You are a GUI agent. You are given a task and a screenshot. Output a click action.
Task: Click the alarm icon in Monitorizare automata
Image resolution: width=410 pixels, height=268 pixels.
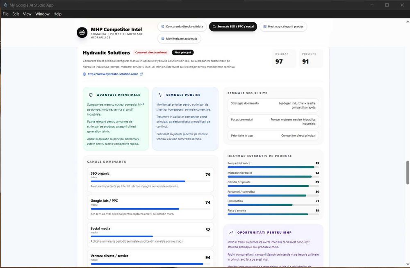(x=163, y=39)
